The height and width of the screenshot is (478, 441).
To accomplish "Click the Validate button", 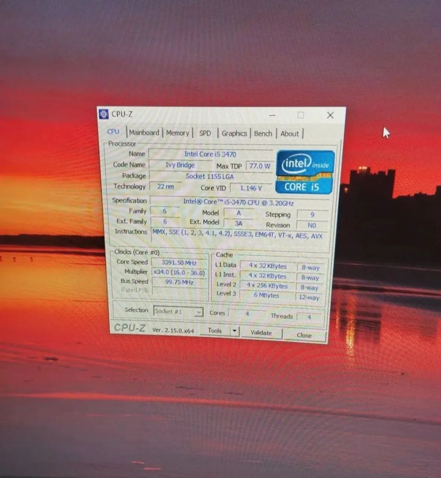I will 261,333.
